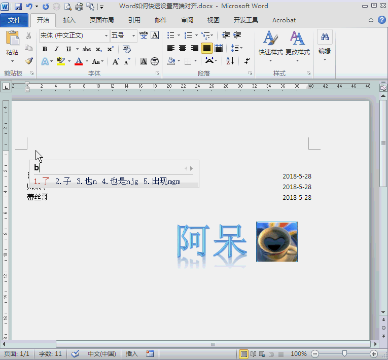The image size is (388, 360).
Task: Switch to 插入 (Insert) tab
Action: pos(69,20)
